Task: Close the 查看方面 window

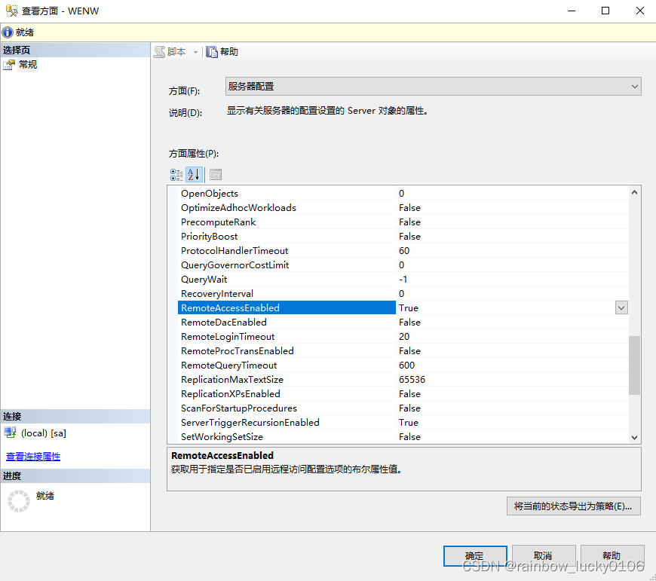Action: click(639, 11)
